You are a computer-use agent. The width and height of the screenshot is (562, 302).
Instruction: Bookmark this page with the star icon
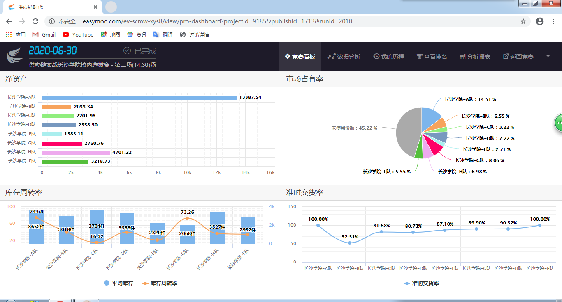[523, 21]
